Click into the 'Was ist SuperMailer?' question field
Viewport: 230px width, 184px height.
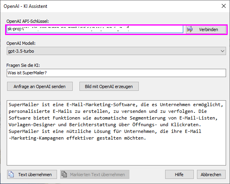(x=116, y=73)
